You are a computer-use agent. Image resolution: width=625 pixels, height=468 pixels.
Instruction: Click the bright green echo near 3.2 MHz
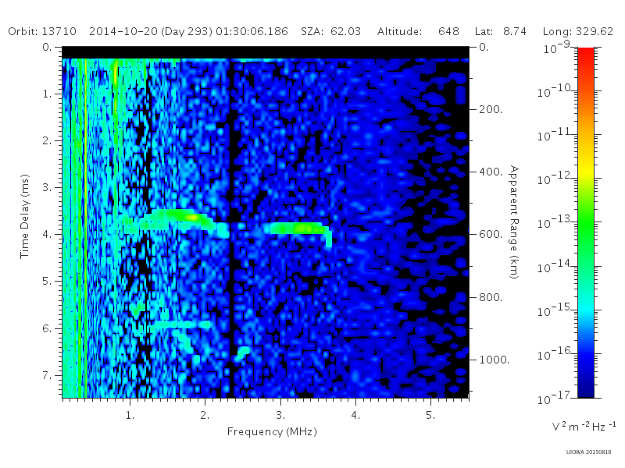[x=300, y=229]
